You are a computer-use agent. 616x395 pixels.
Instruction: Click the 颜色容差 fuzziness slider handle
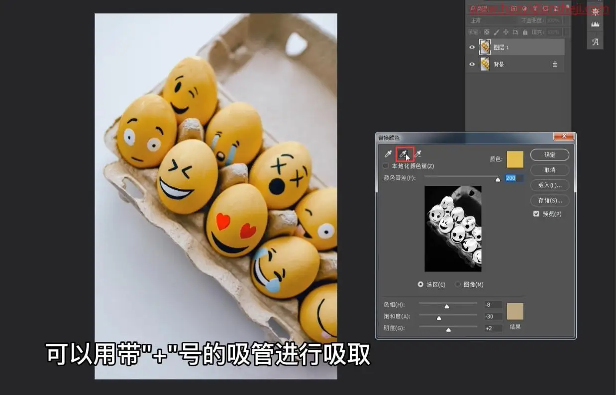point(498,179)
